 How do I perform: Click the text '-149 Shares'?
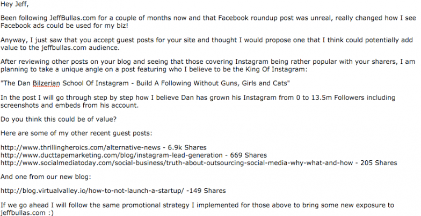[x=206, y=191]
